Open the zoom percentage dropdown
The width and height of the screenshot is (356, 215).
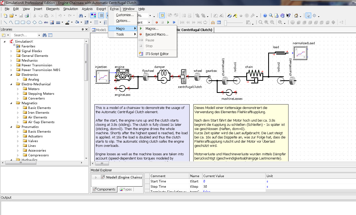[150, 16]
